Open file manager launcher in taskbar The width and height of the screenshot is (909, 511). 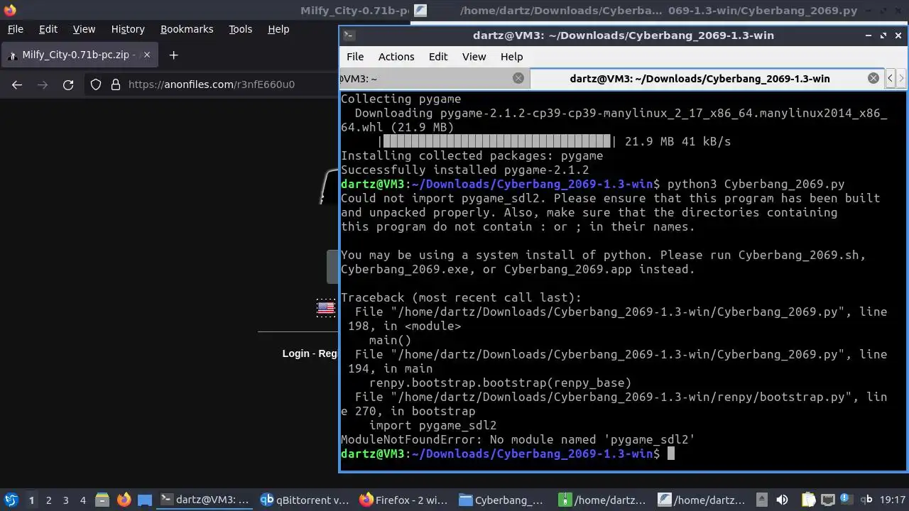point(102,500)
